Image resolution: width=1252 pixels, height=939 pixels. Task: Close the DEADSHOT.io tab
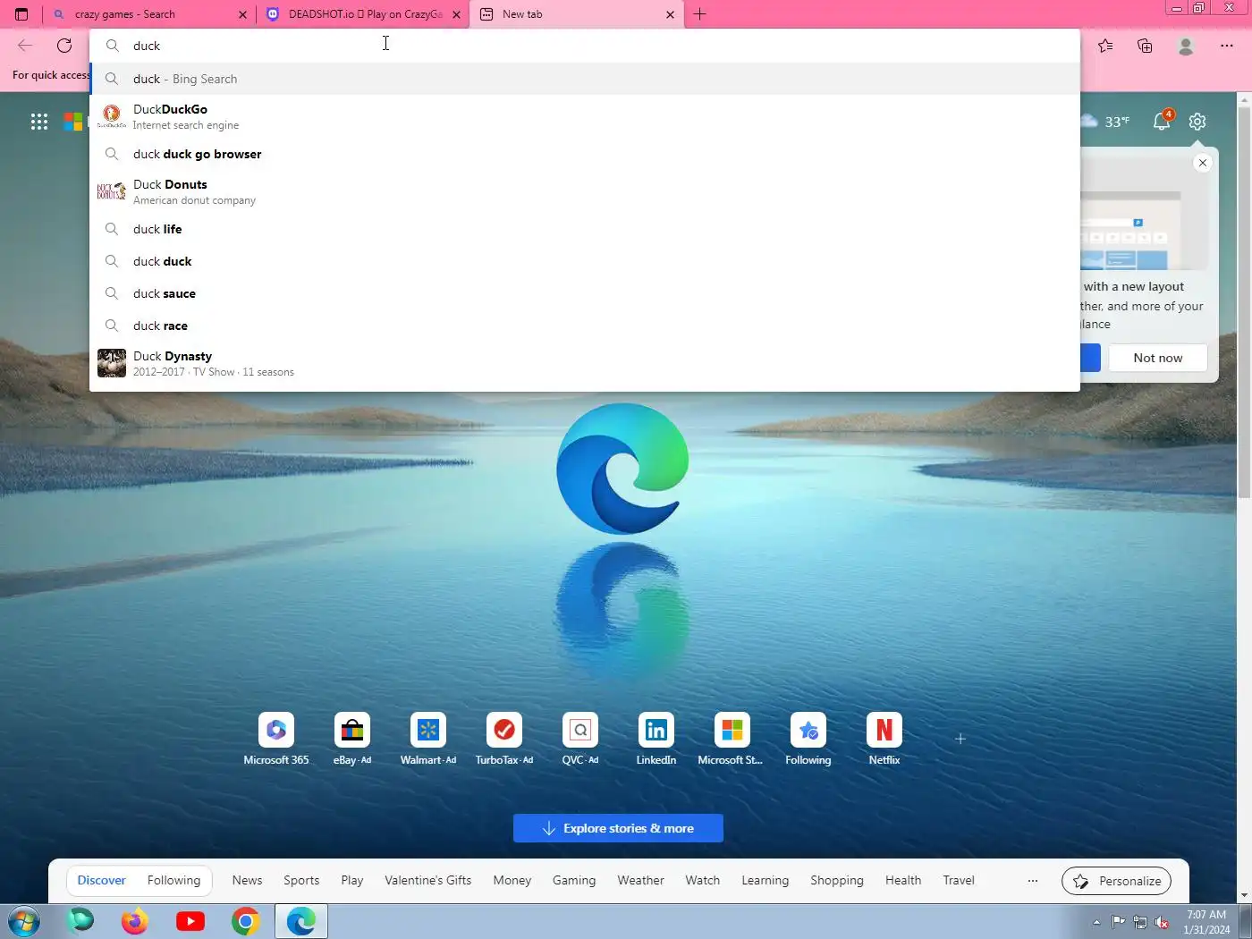(x=456, y=14)
